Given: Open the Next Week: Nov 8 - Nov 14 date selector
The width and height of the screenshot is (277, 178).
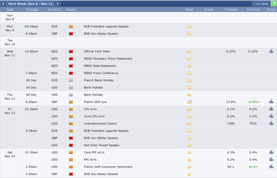Looking at the screenshot, I should coord(30,4).
